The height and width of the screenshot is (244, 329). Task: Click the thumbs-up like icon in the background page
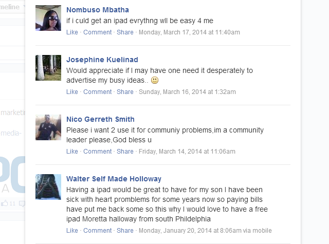(x=5, y=203)
